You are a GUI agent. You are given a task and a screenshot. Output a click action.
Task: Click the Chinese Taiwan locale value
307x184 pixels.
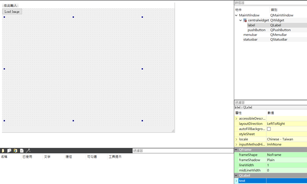pos(280,139)
